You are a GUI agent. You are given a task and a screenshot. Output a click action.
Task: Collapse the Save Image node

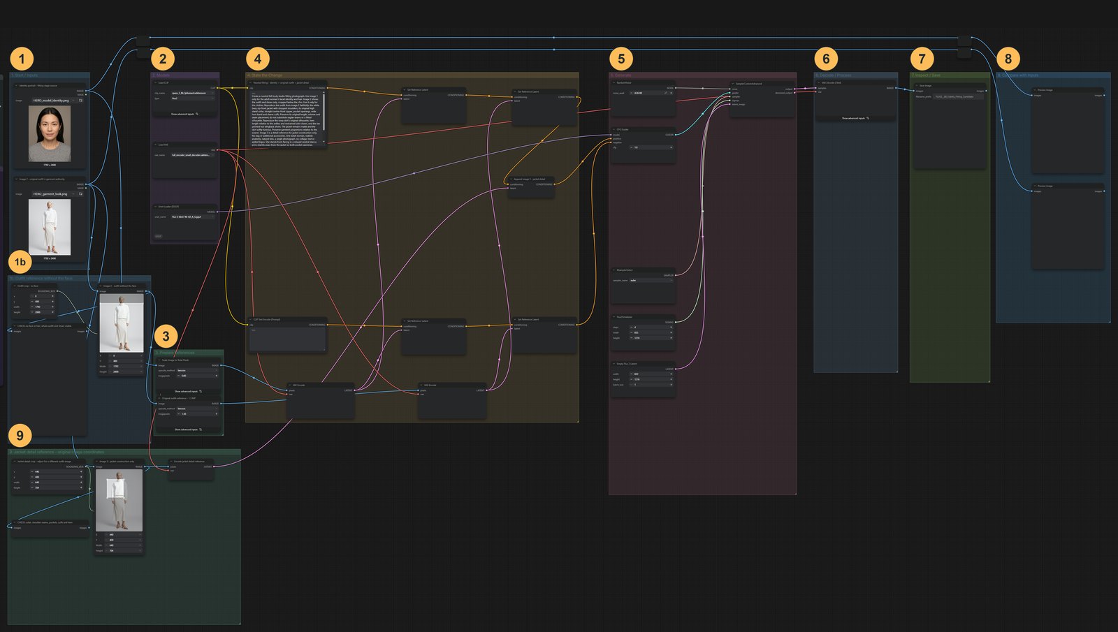click(917, 86)
